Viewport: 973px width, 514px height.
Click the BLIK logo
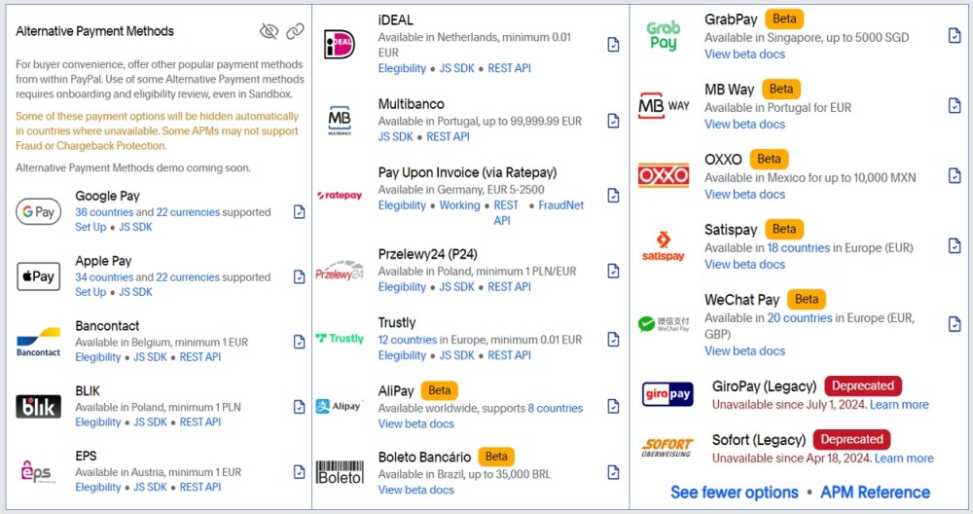[39, 407]
